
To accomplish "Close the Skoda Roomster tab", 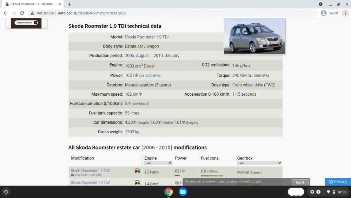I will 60,4.
